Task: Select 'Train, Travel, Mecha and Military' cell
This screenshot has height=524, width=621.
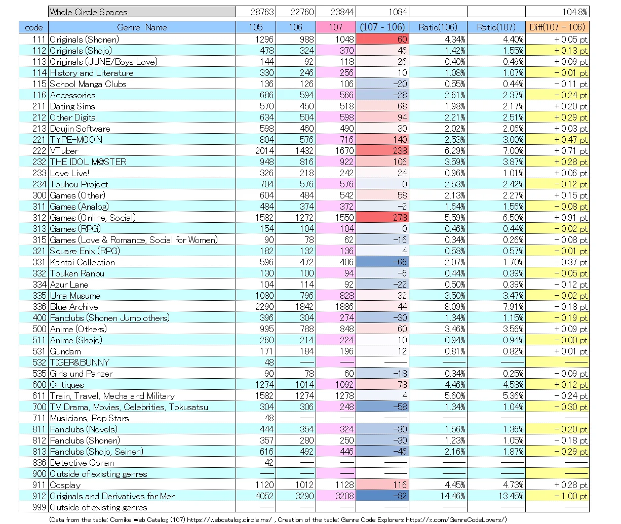Action: [142, 396]
